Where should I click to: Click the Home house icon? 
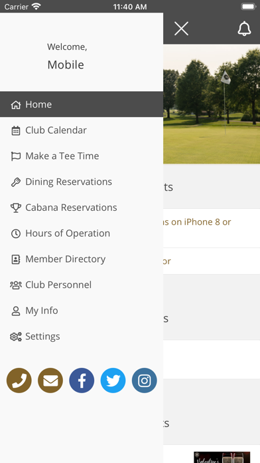tap(16, 104)
